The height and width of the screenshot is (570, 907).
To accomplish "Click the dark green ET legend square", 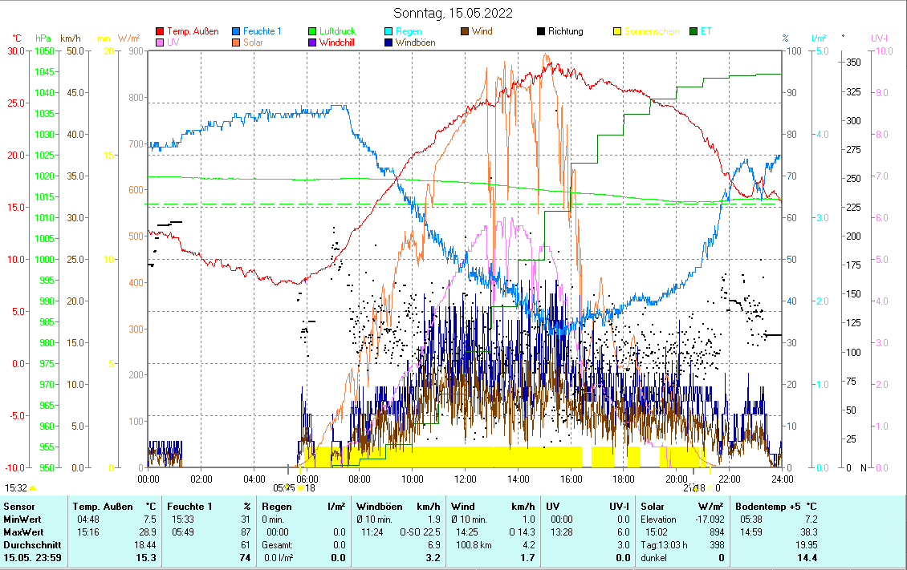I will pos(694,32).
